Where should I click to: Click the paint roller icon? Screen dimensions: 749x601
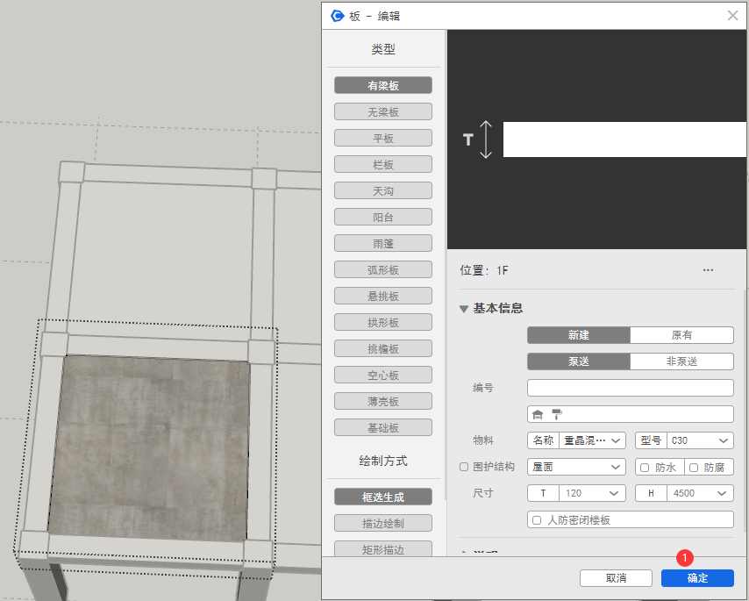tap(556, 414)
